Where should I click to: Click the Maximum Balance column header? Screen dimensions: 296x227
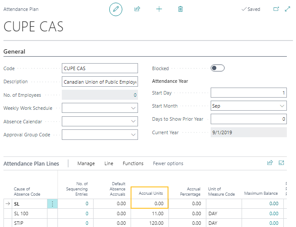click(x=261, y=193)
